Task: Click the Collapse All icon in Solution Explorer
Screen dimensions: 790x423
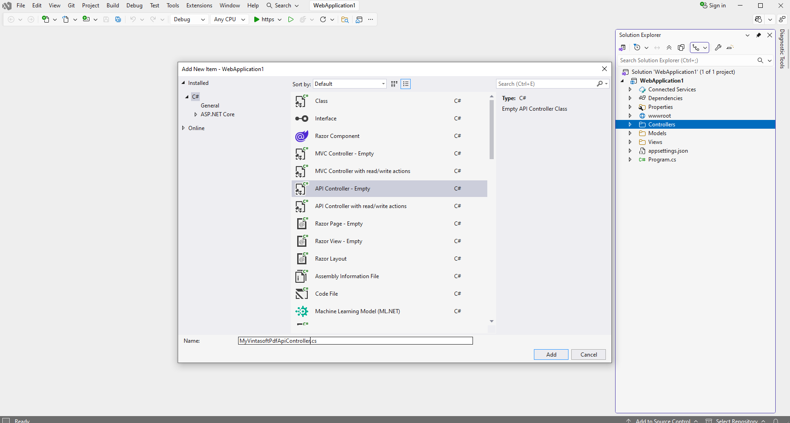Action: (x=669, y=48)
